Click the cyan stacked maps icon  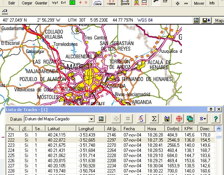click(x=190, y=119)
